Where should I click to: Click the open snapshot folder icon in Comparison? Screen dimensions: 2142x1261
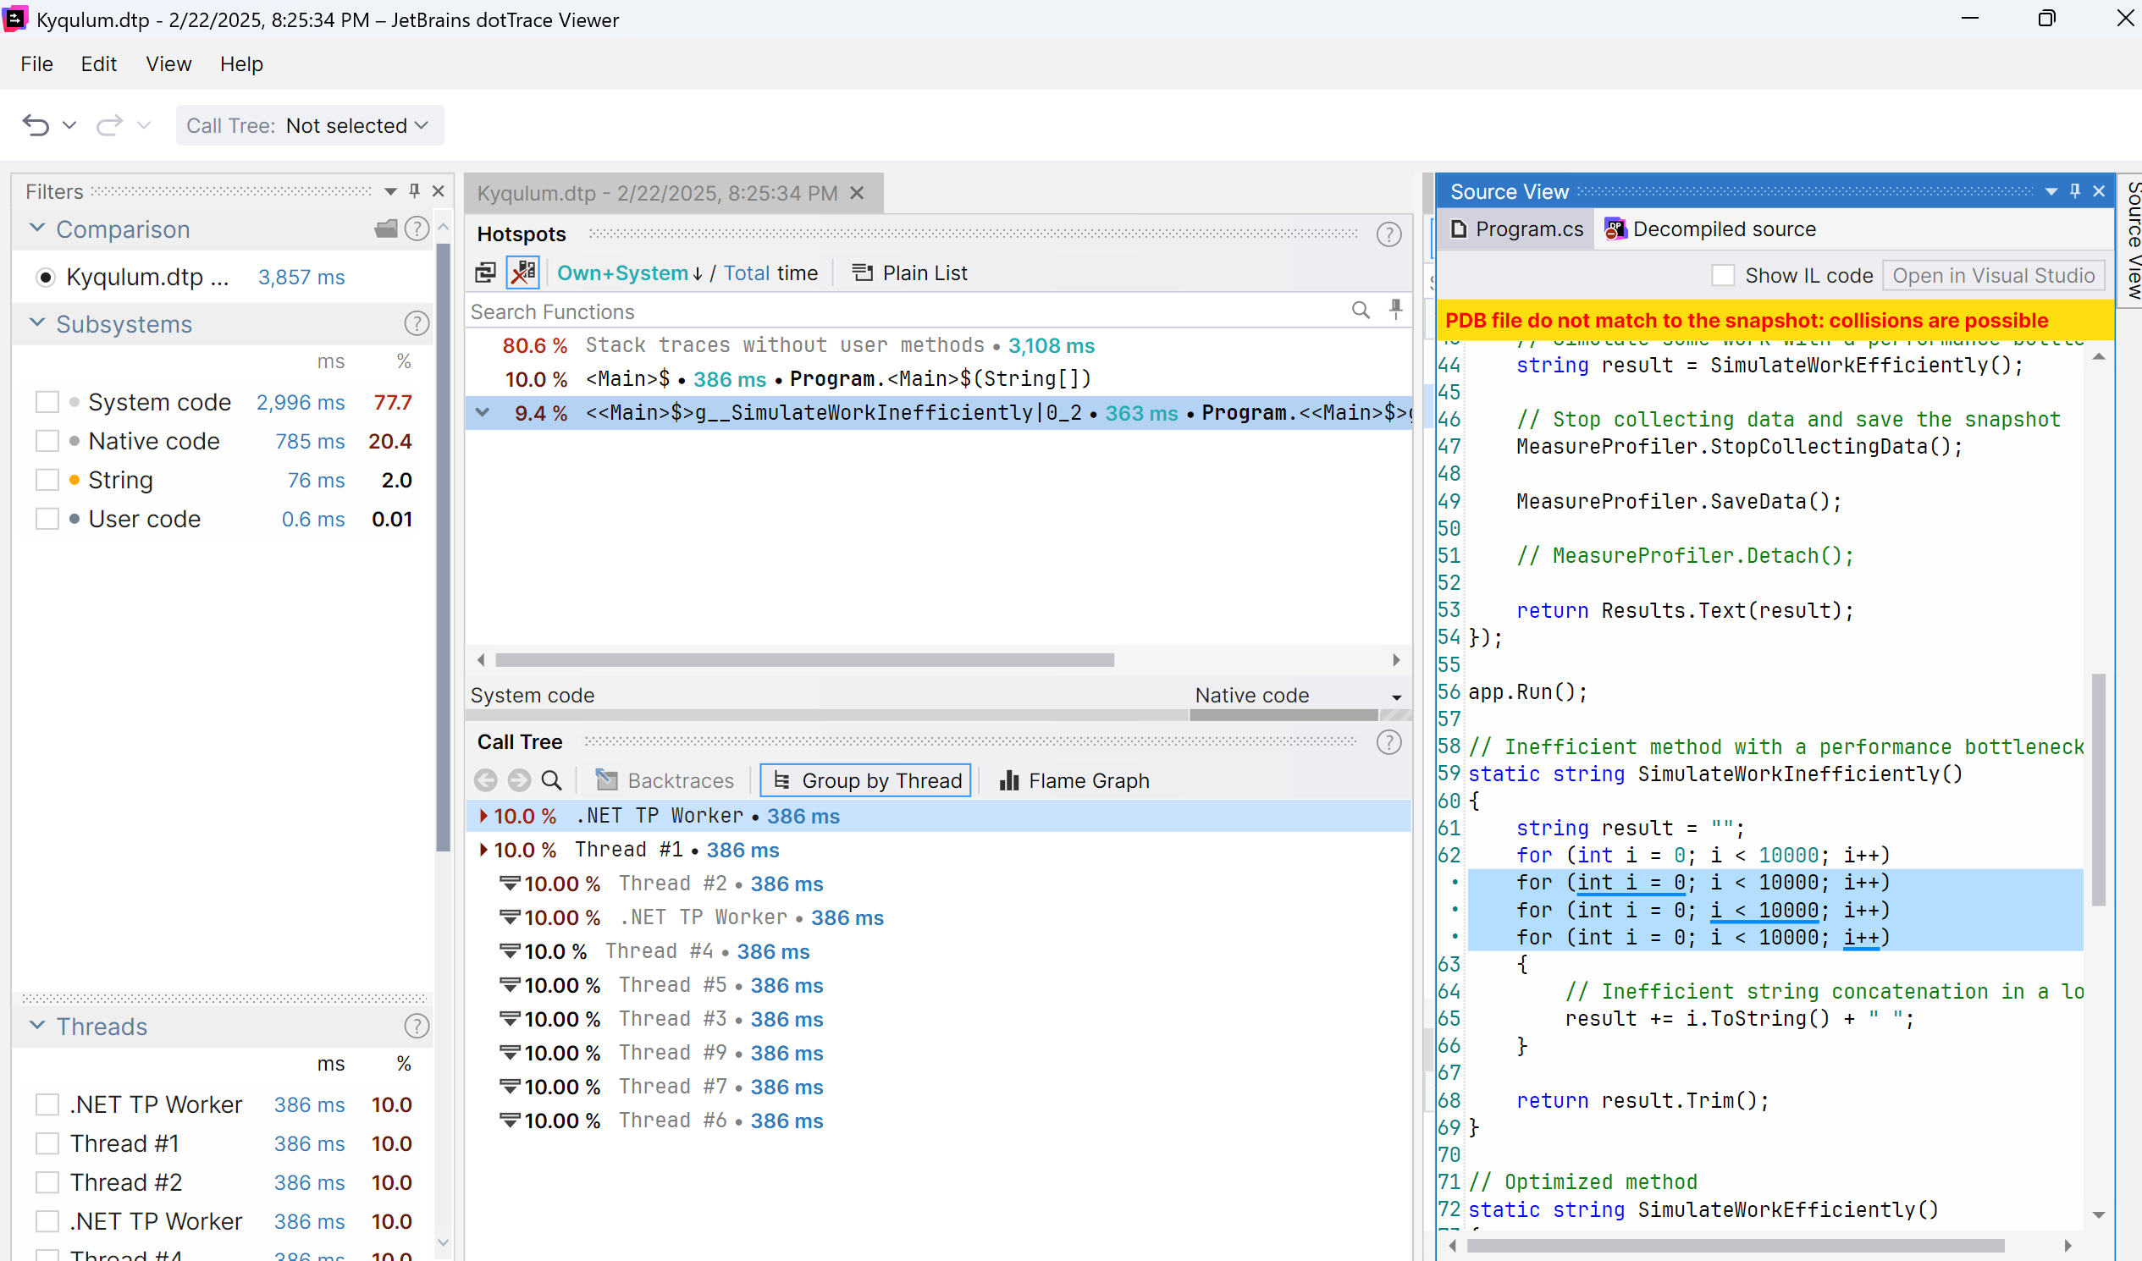click(x=386, y=229)
